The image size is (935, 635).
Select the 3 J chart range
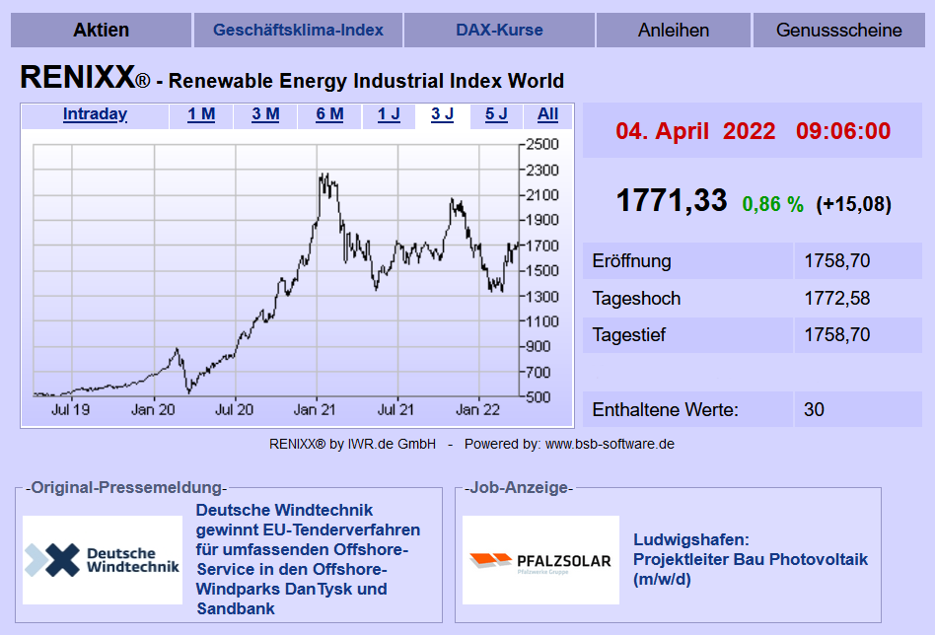coord(442,114)
